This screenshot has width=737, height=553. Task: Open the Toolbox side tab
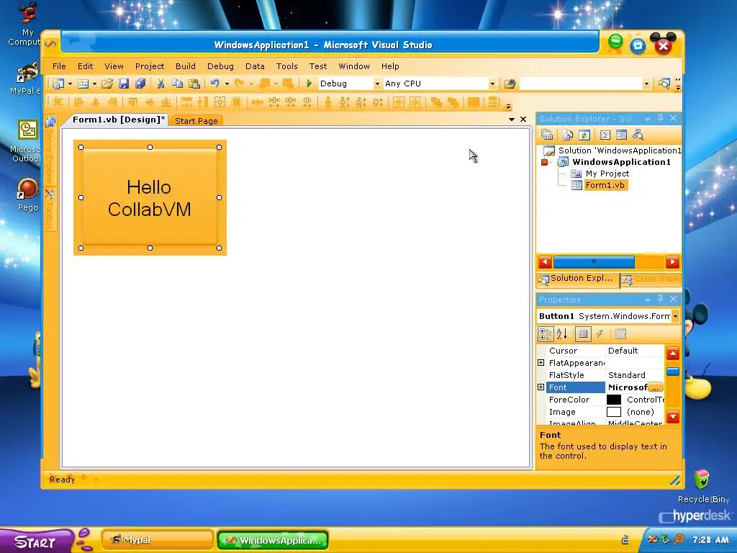click(x=50, y=210)
